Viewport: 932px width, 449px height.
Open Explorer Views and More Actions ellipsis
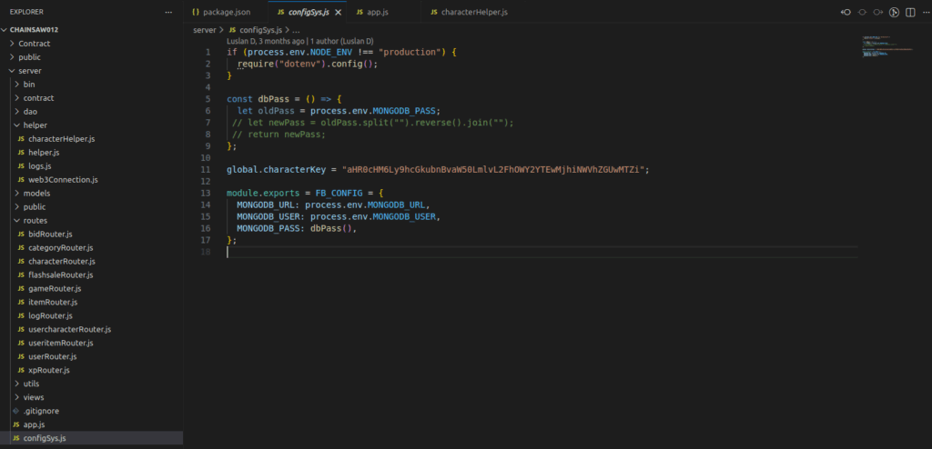pyautogui.click(x=167, y=12)
